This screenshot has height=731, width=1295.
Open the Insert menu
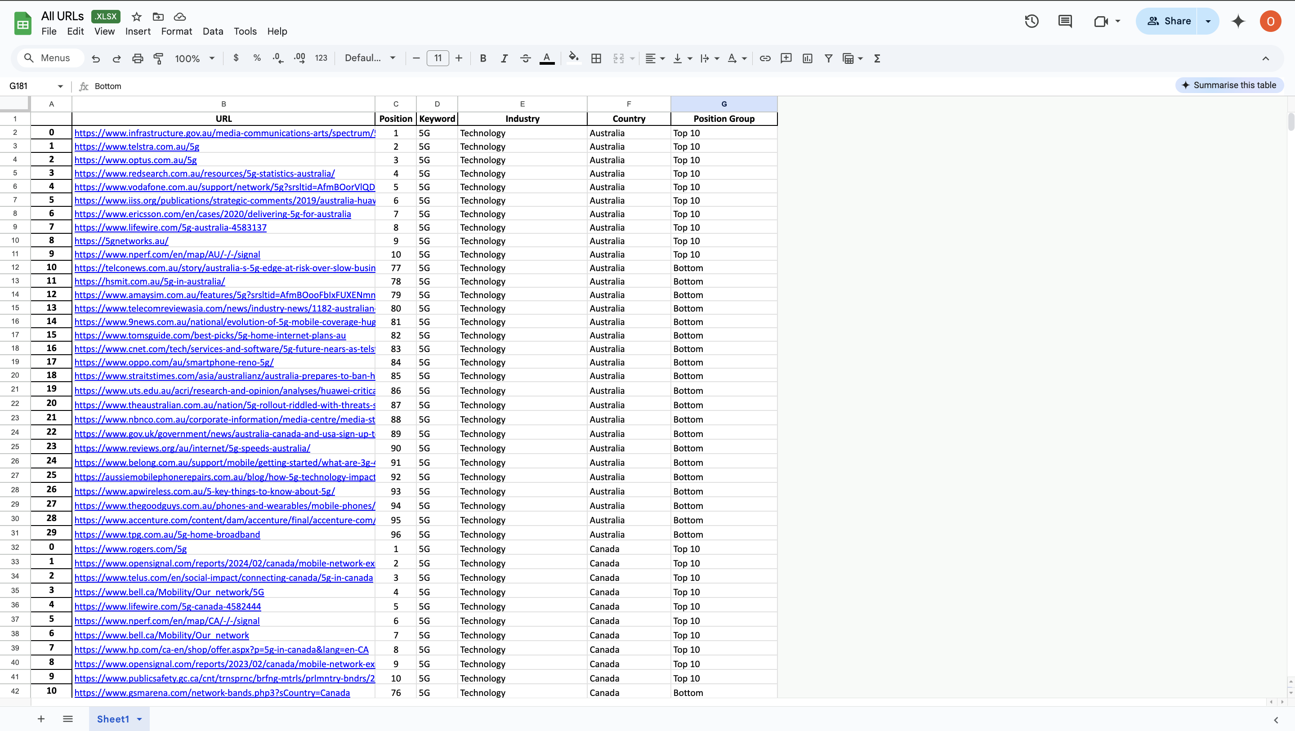(138, 31)
